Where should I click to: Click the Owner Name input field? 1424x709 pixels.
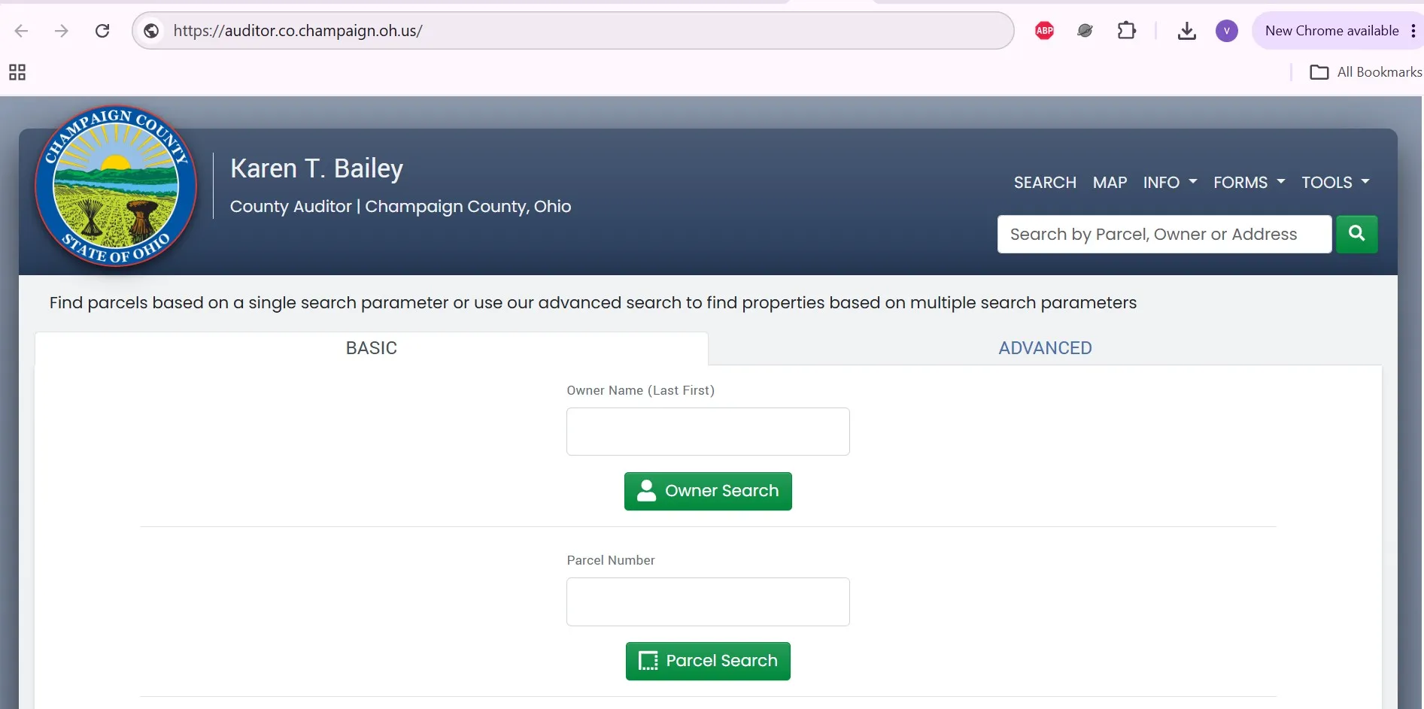point(708,432)
